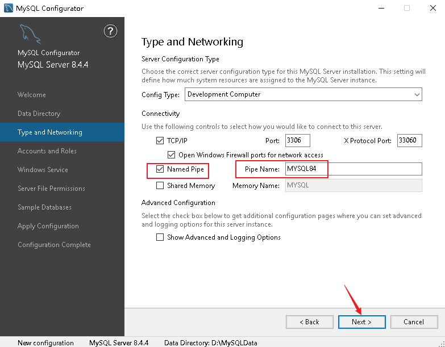Go to the Accounts and Roles step
Viewport: 445px width, 347px height.
click(47, 151)
